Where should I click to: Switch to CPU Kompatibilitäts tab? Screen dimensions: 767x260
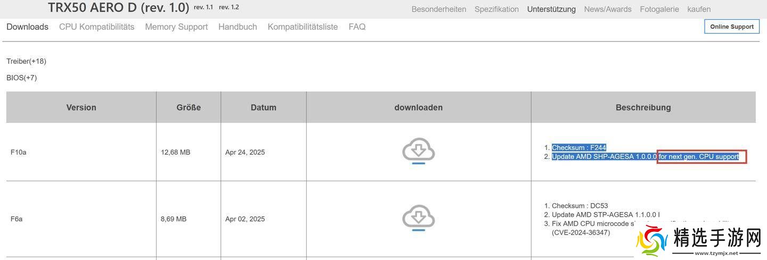pyautogui.click(x=96, y=27)
